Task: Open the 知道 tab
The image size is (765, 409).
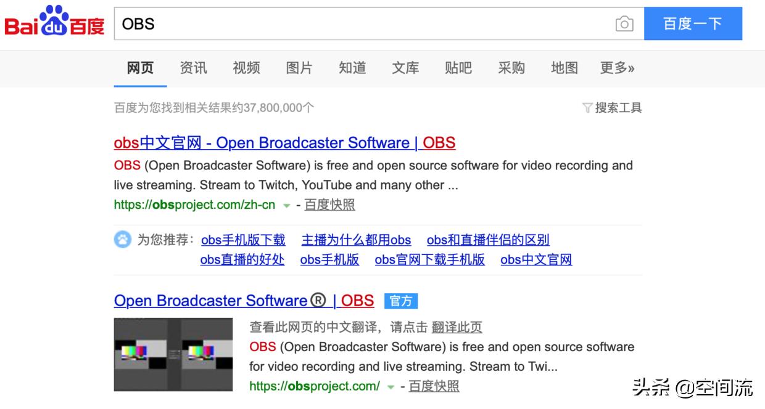Action: (x=352, y=68)
